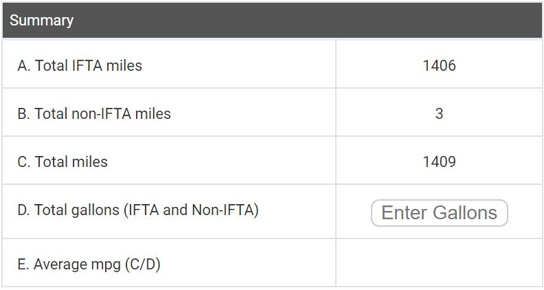Click the 'B. Total non-IFTA miles' label
The height and width of the screenshot is (290, 544).
[94, 114]
